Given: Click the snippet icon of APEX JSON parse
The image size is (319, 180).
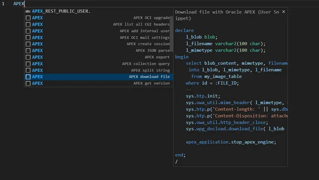Looking at the screenshot, I should 28,50.
